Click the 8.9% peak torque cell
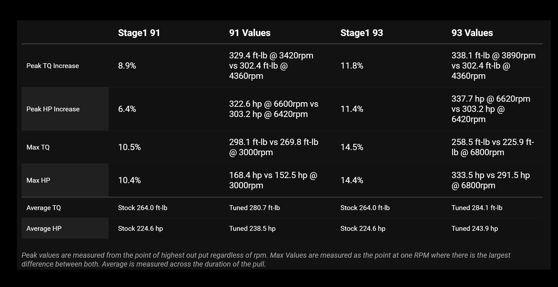This screenshot has width=558, height=287. coord(127,66)
